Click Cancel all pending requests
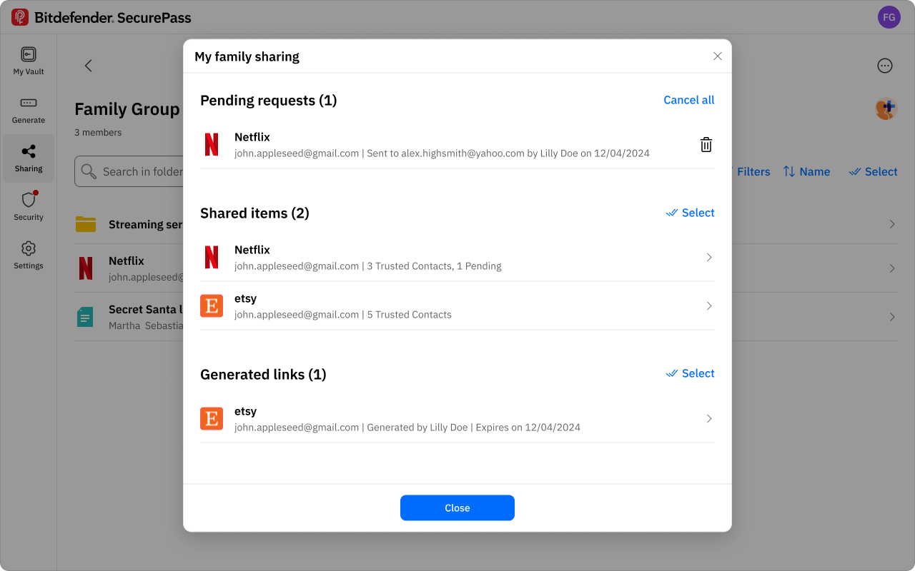Screen dimensions: 915x571 689,100
